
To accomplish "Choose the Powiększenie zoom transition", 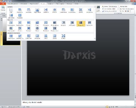I will [x=55, y=29].
